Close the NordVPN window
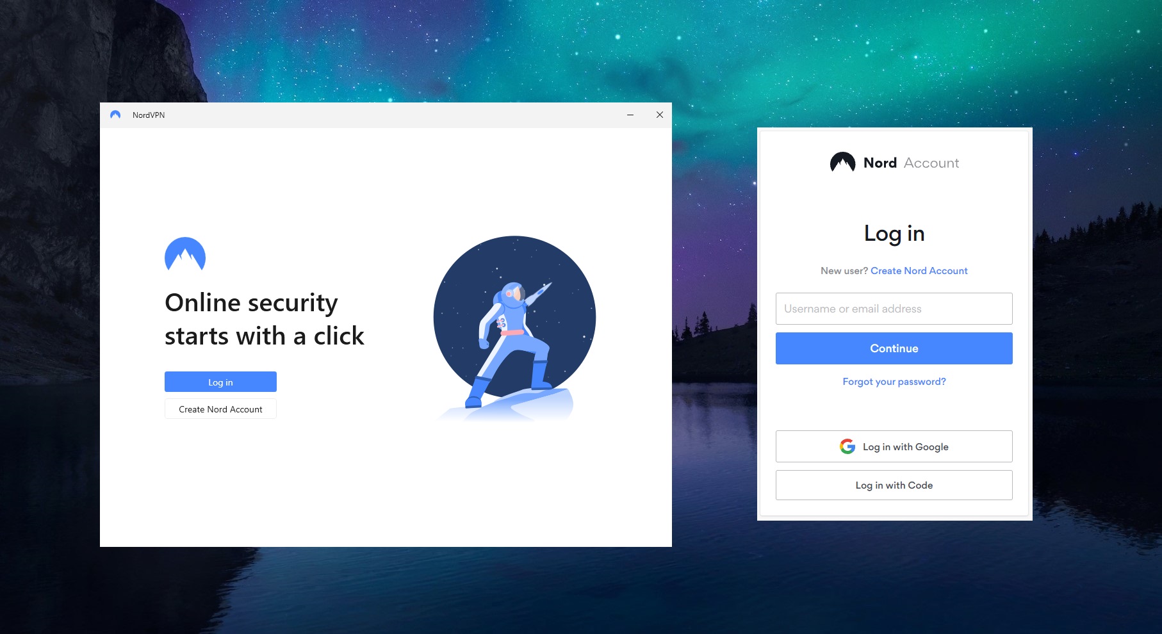 coord(660,115)
